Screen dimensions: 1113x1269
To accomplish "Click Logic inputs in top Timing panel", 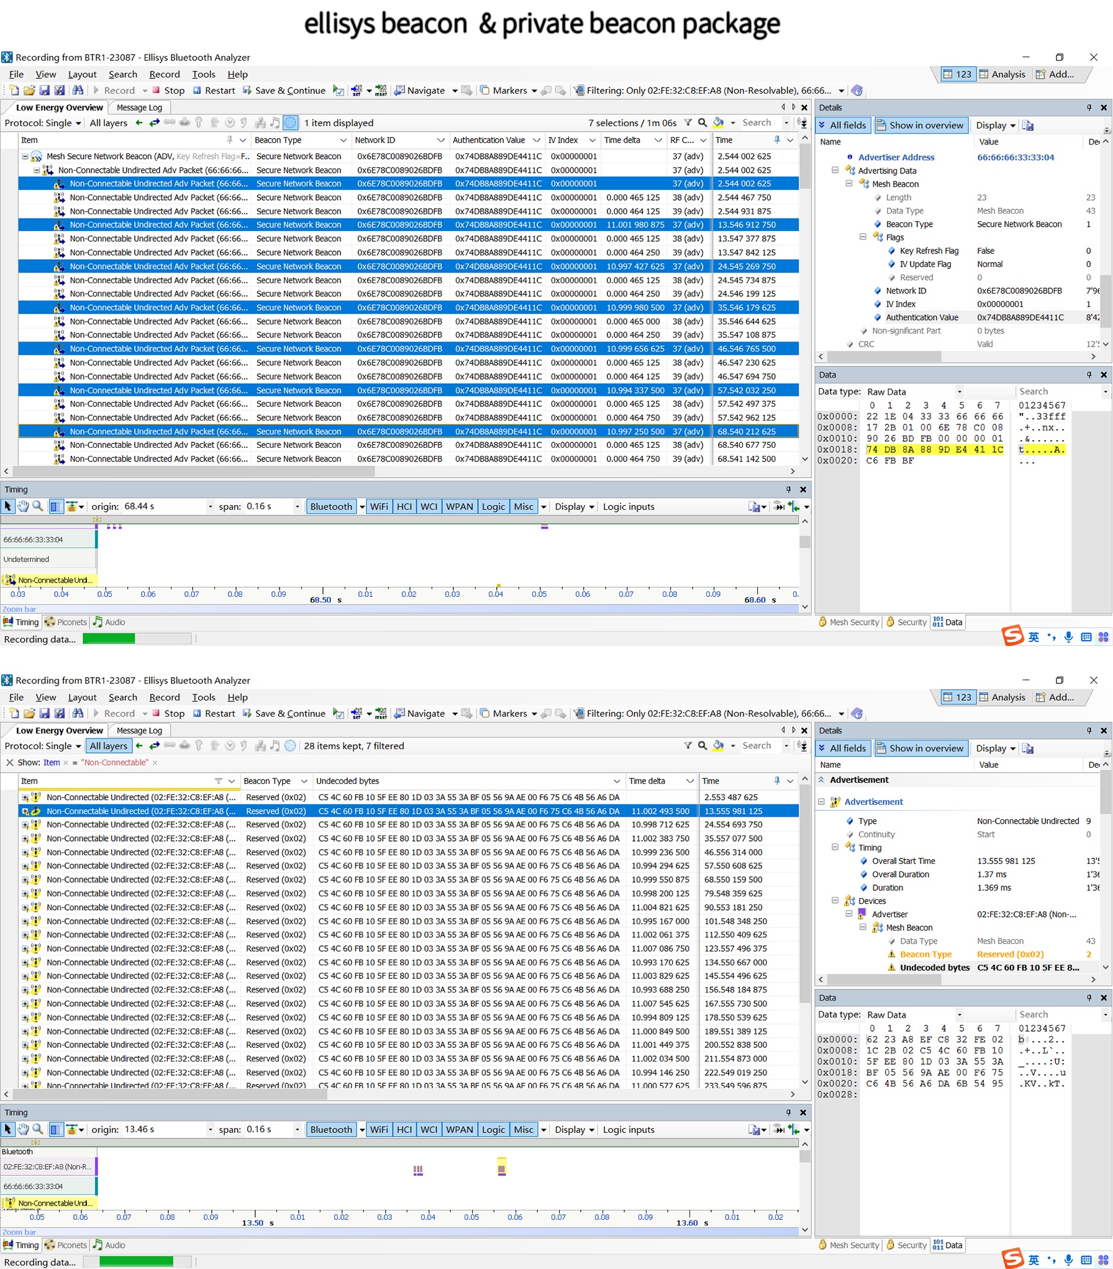I will click(x=629, y=507).
